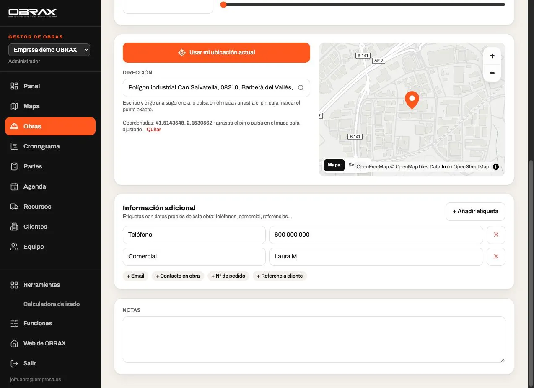
Task: Click the Recursos truck icon
Action: pos(14,207)
